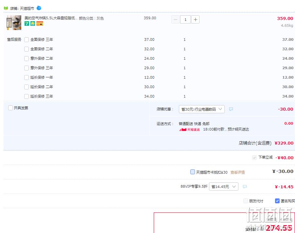The image size is (295, 233).
Task: Click 普通配送 快递 免邮 shipping text
Action: [x=194, y=124]
